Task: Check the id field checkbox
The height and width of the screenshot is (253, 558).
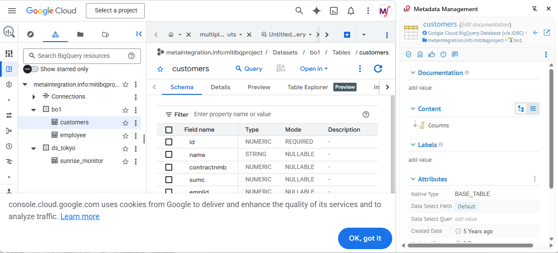Action: (169, 142)
